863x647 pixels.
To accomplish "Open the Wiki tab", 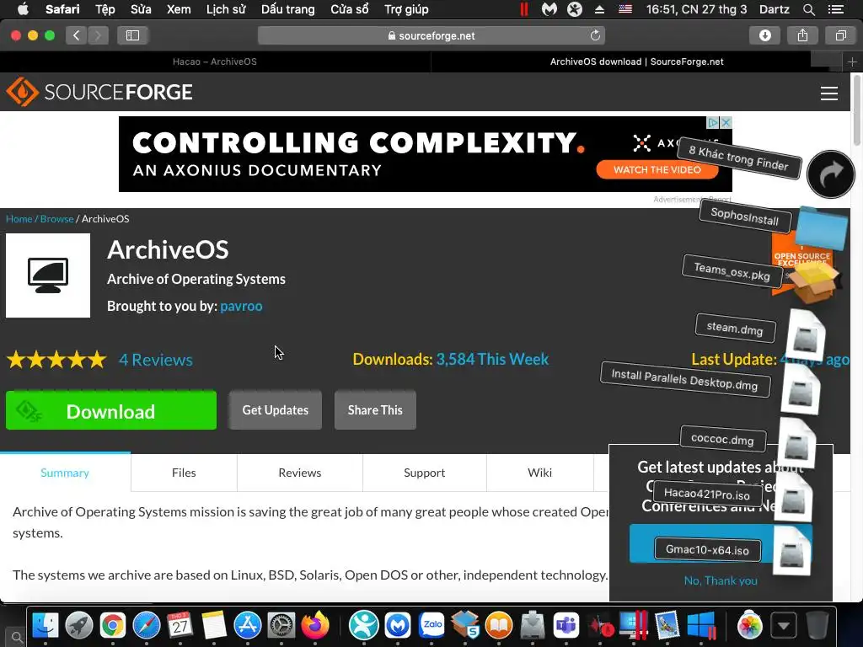I will point(540,473).
